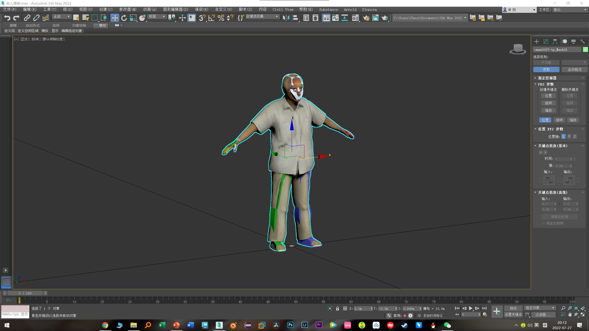Collapse the PRS 参数 rollout

[545, 84]
